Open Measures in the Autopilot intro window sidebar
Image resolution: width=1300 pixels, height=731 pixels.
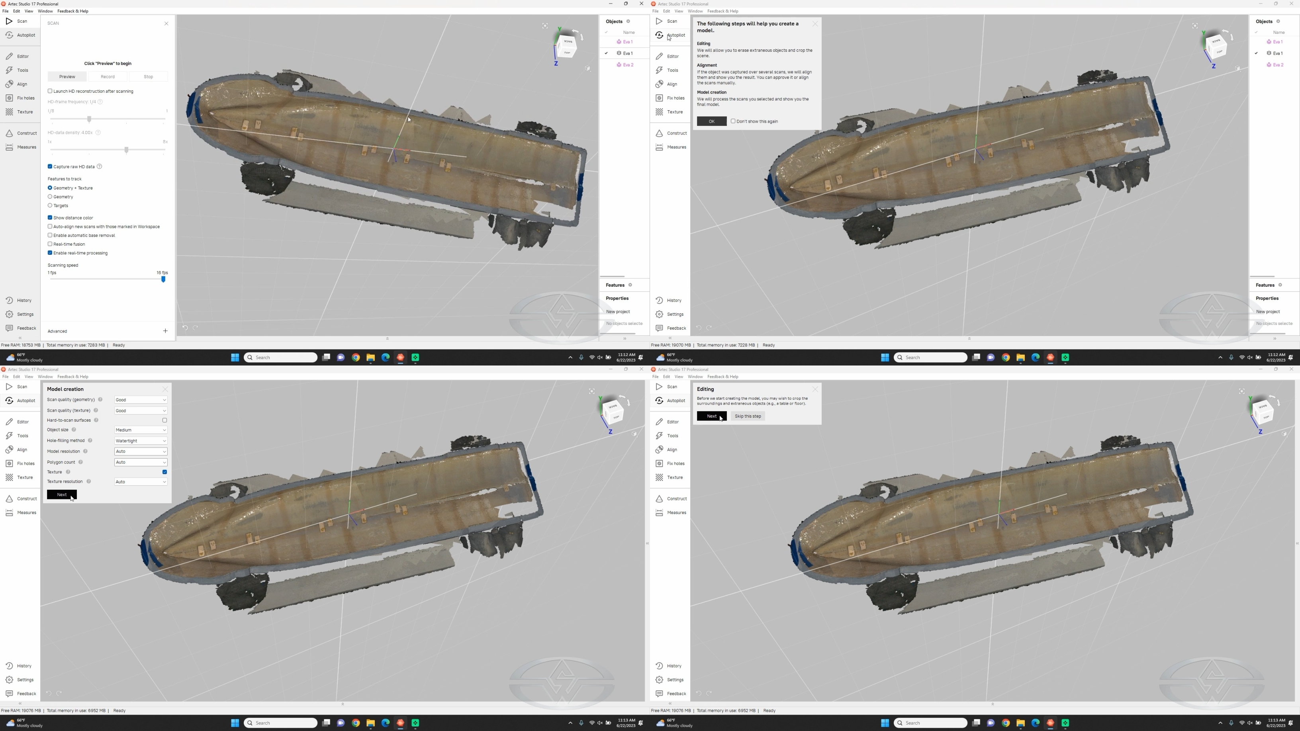click(x=671, y=147)
